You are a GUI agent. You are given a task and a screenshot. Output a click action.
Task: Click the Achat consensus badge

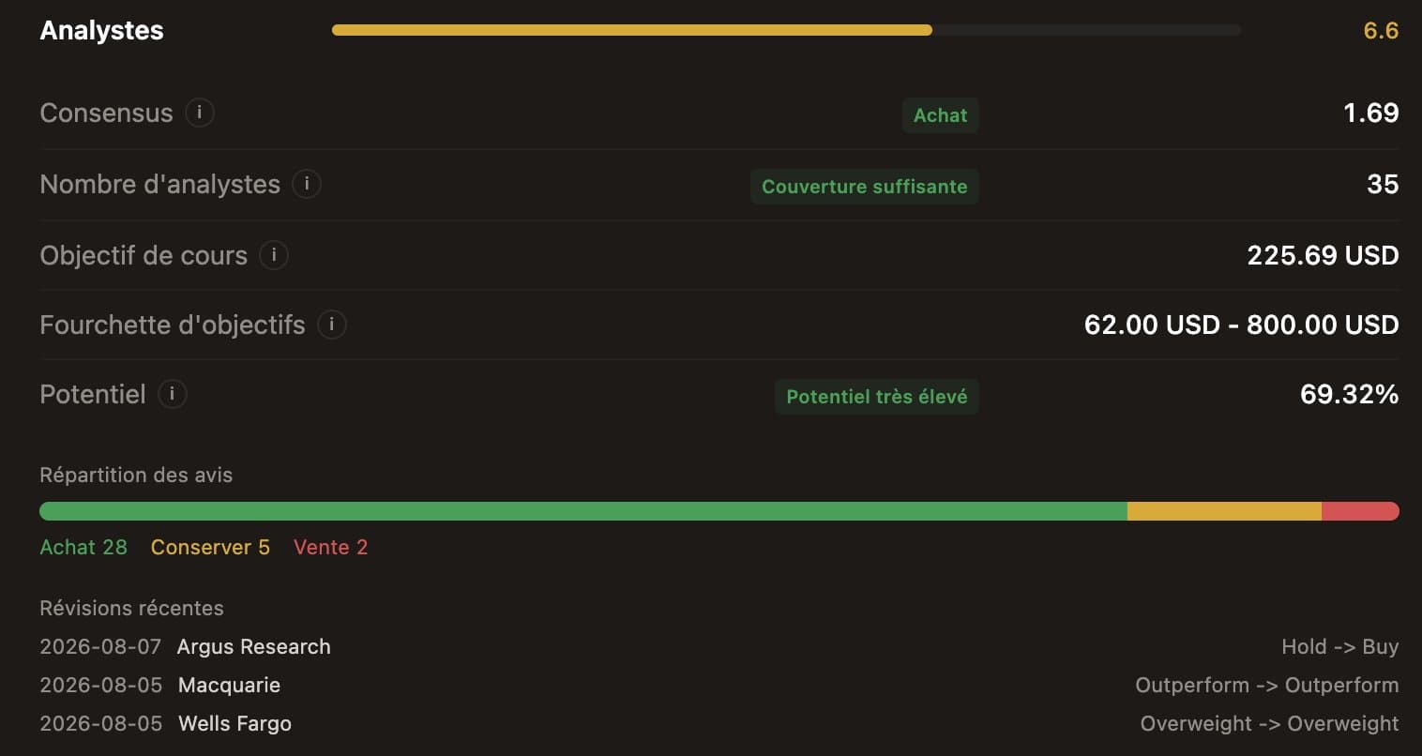pos(940,115)
